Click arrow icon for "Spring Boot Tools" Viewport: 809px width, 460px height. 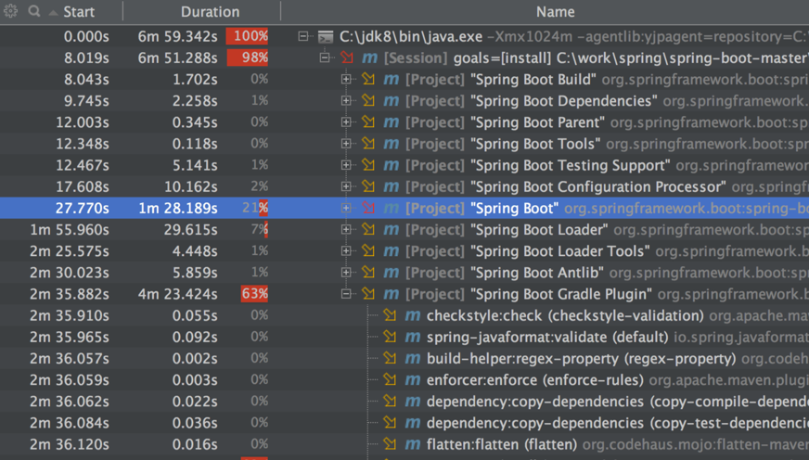click(368, 144)
